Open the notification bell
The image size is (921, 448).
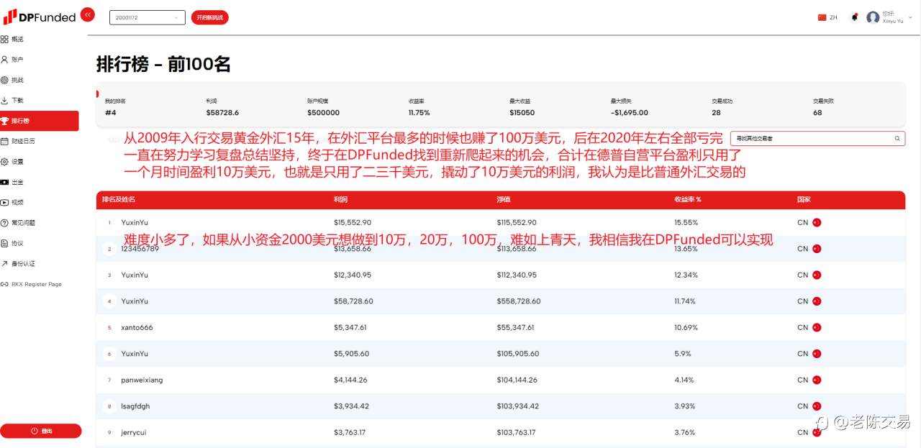pos(854,17)
